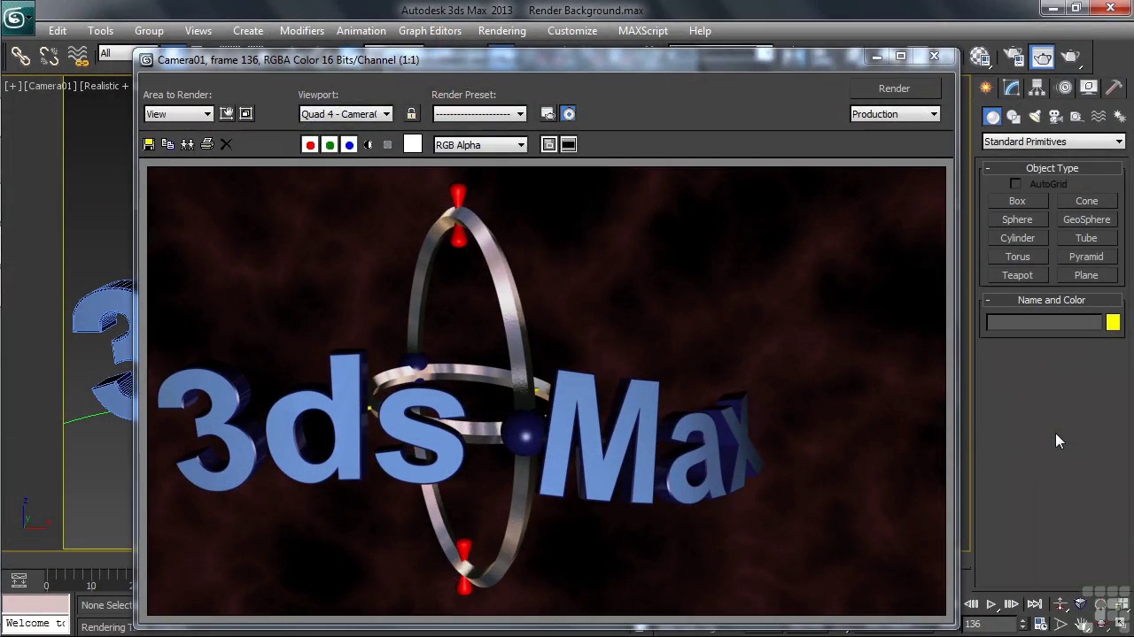
Task: Open Render Setup icon beside Render Preset
Action: click(548, 113)
